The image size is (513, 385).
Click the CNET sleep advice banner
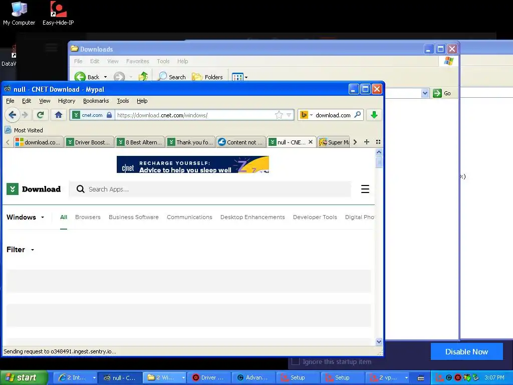pos(193,164)
